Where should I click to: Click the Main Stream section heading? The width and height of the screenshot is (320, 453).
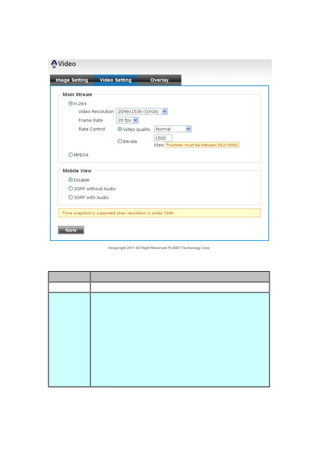(x=77, y=95)
